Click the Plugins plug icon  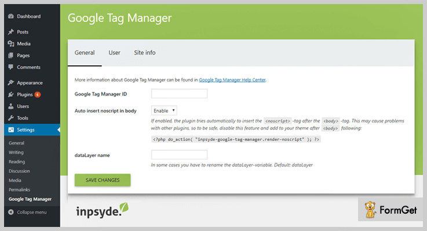pyautogui.click(x=11, y=95)
